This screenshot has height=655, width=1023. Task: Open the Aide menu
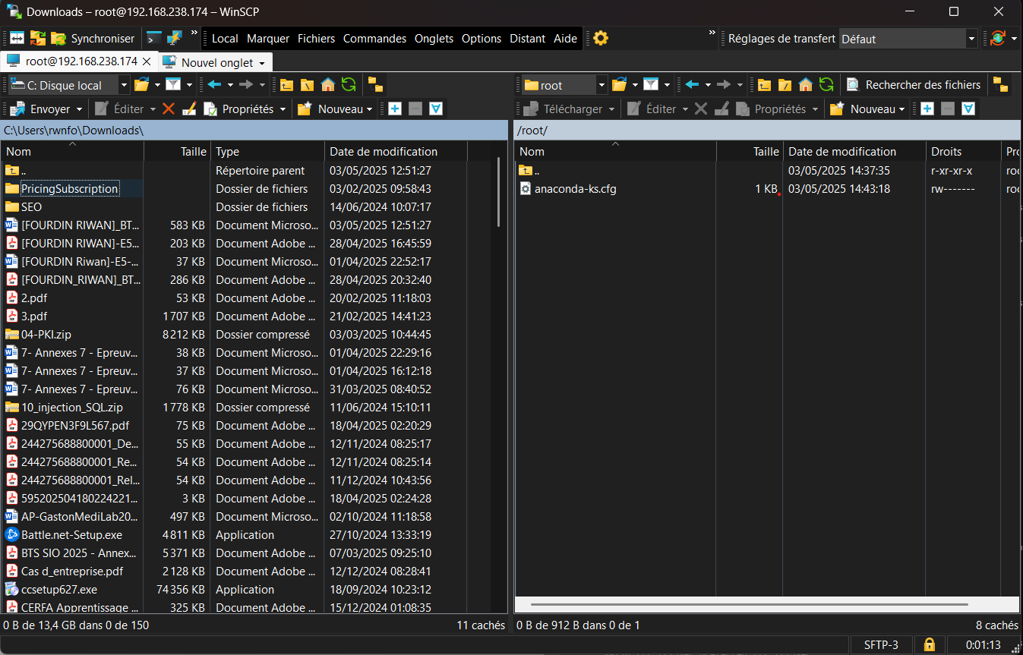point(565,38)
